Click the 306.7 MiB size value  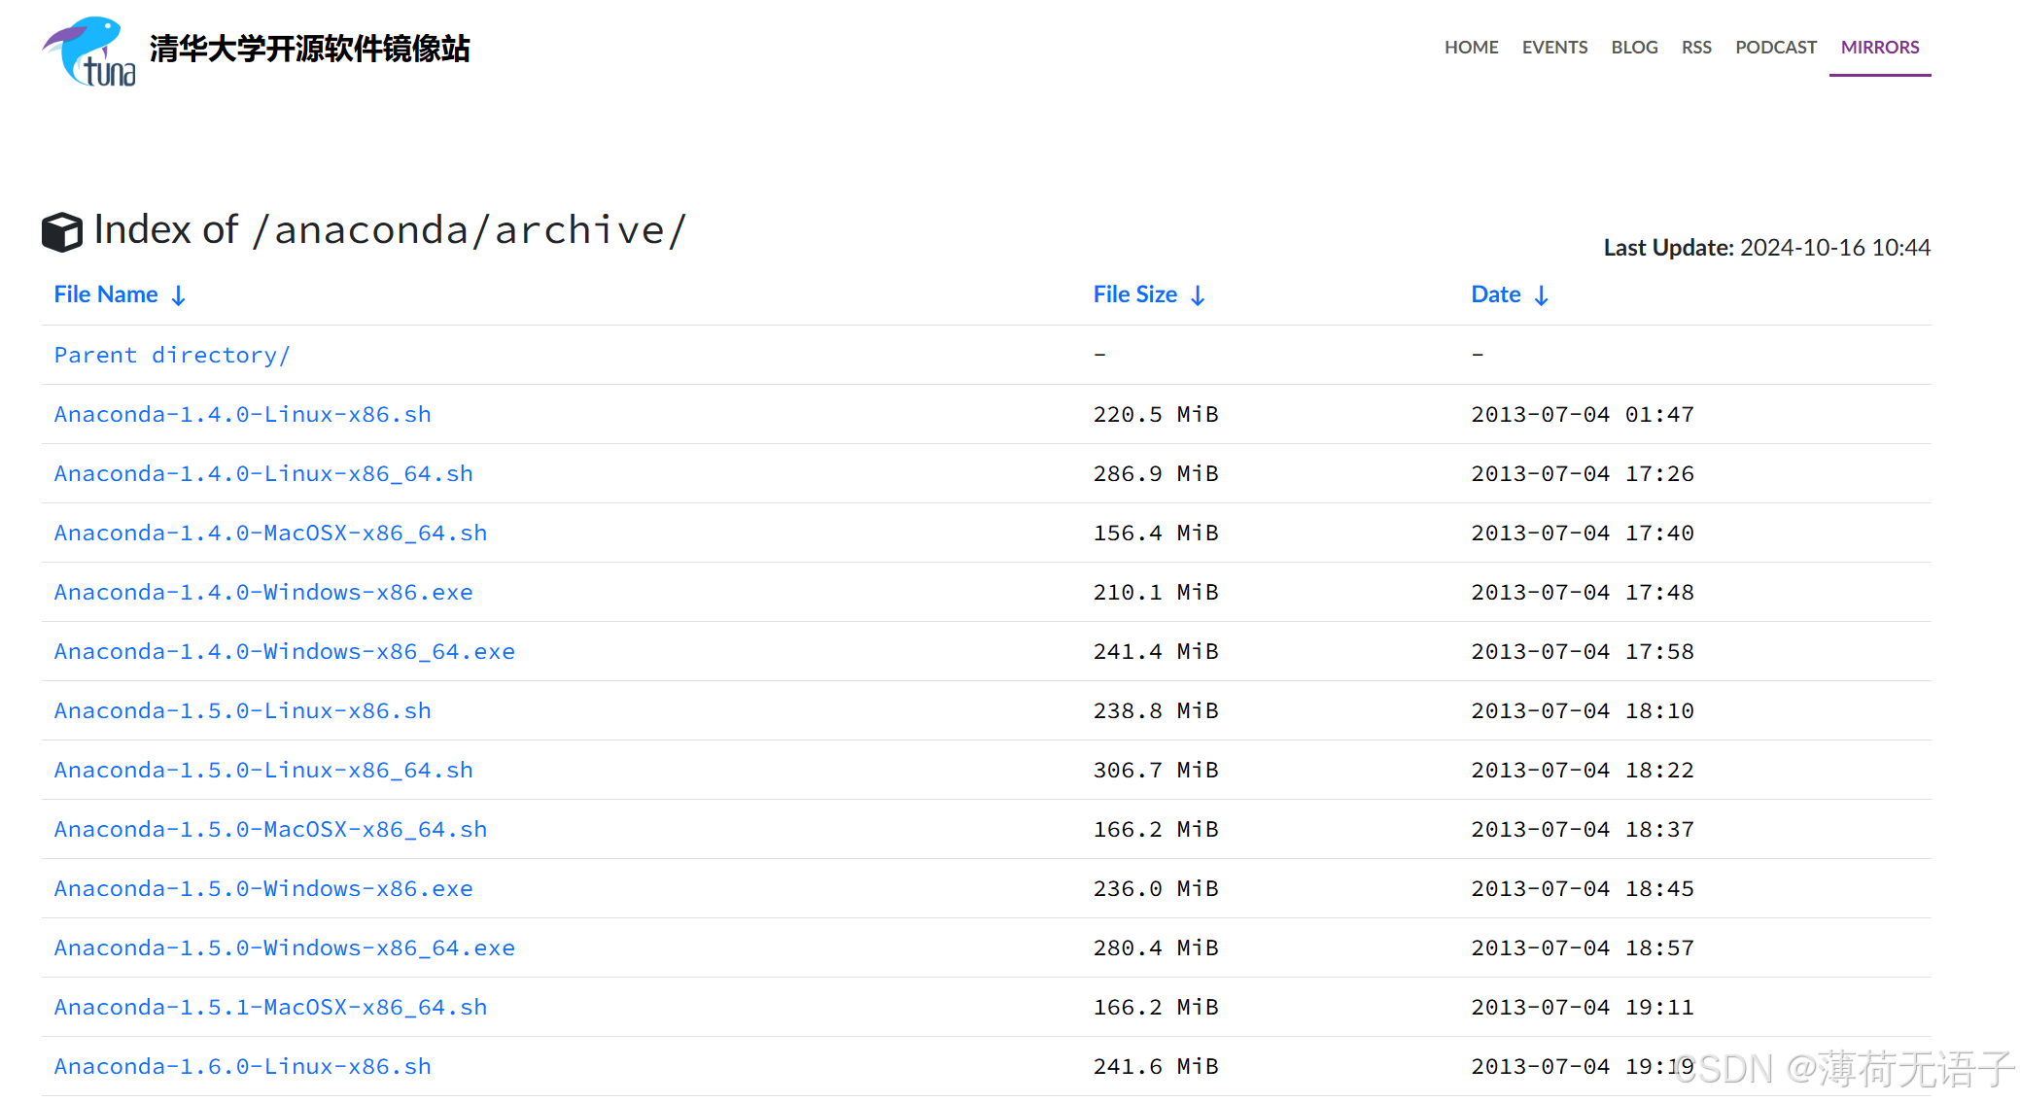1156,771
